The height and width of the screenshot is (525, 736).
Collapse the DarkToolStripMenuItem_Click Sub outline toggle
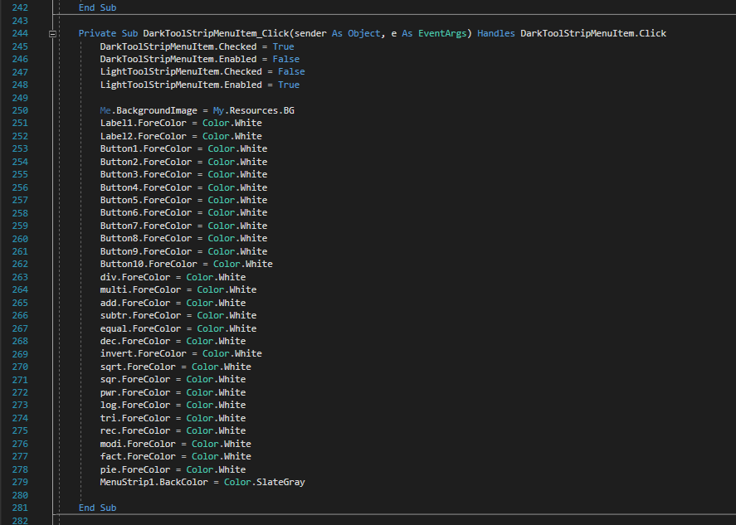point(54,34)
